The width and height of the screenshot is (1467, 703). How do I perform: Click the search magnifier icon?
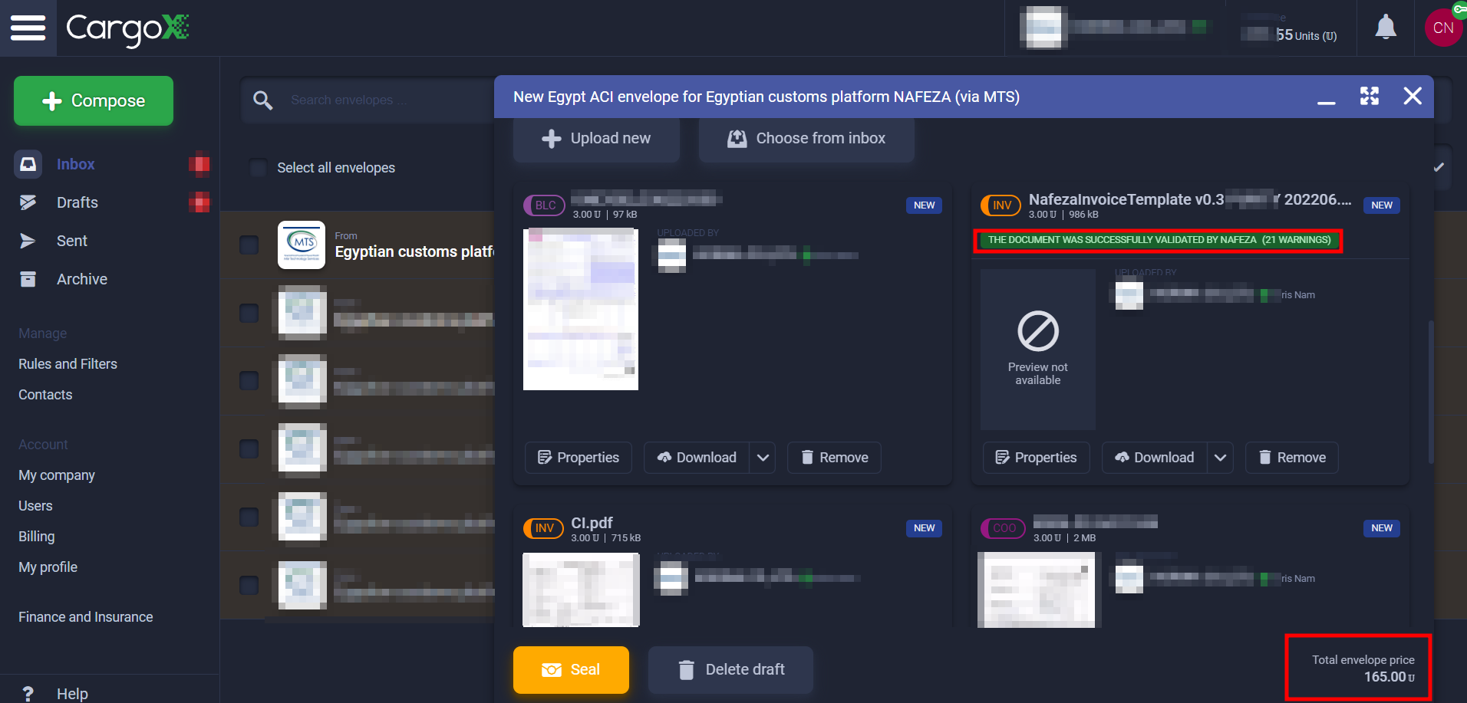263,100
